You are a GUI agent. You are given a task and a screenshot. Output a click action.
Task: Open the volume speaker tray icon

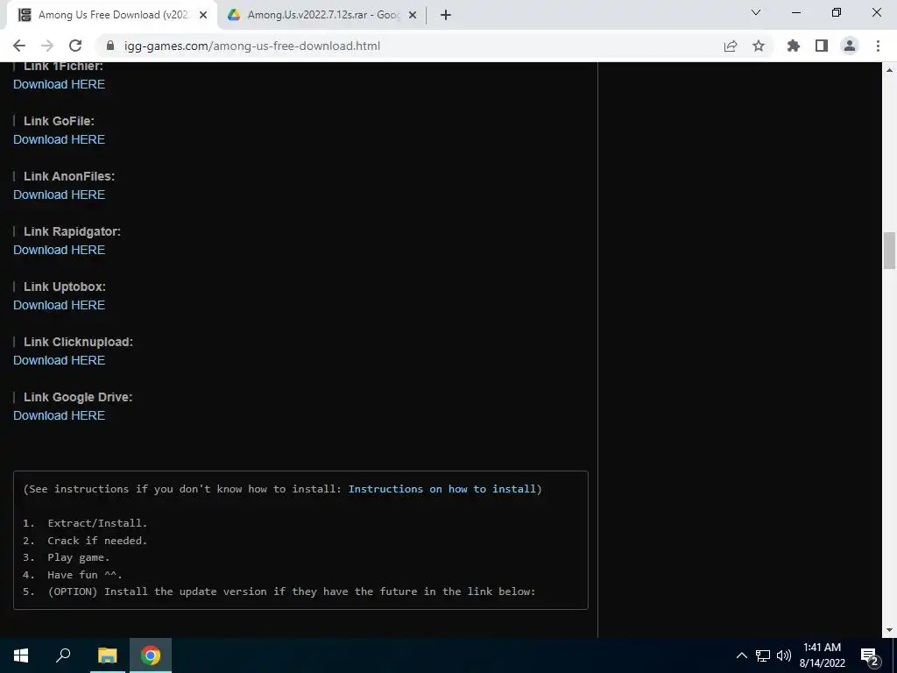pos(784,655)
